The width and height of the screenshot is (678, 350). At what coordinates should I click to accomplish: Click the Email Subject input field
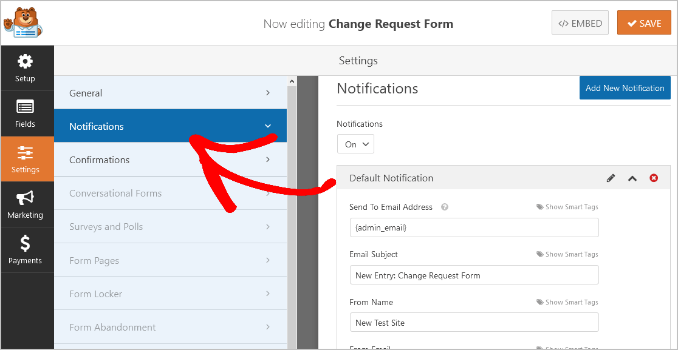[474, 275]
